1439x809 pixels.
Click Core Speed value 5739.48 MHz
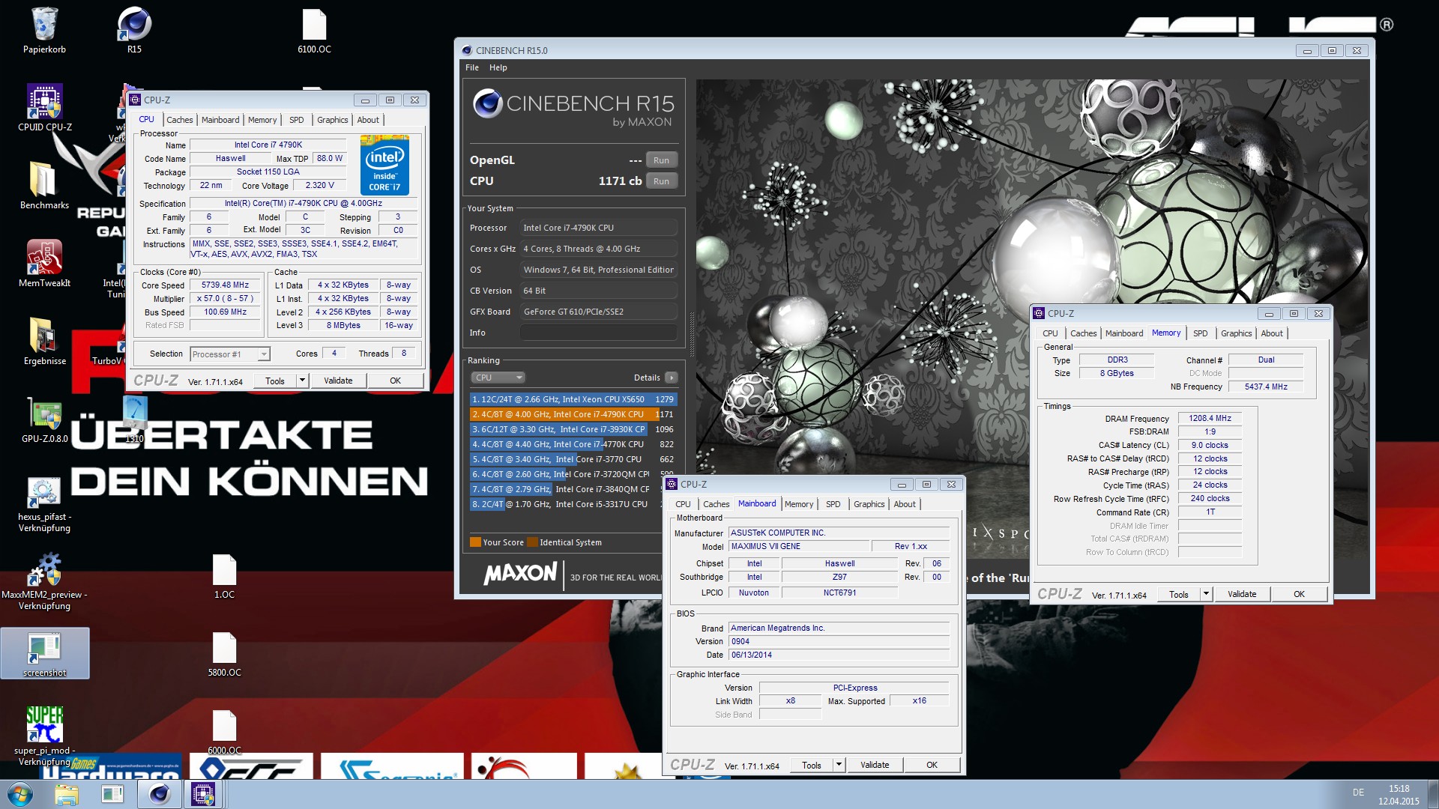coord(225,285)
